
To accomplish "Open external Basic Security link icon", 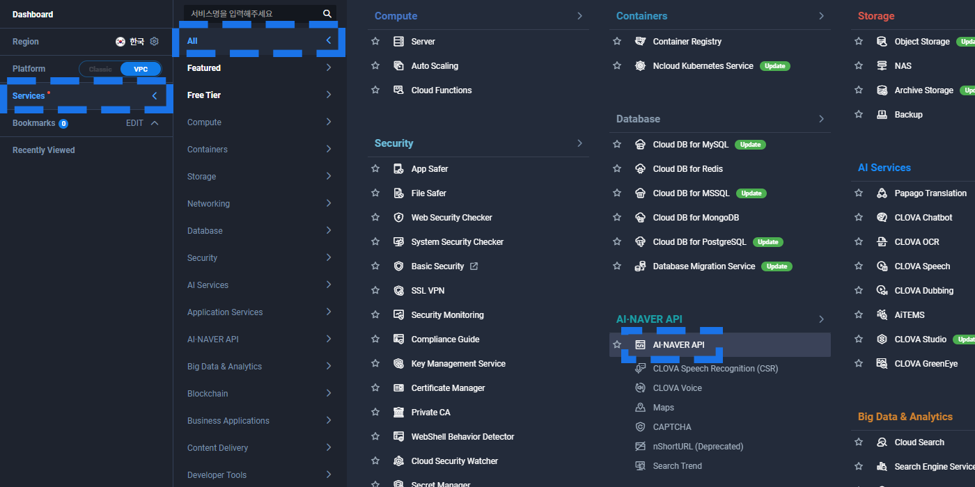I will pos(474,266).
